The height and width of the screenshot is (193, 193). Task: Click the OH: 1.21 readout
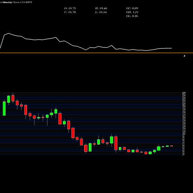(132, 12)
